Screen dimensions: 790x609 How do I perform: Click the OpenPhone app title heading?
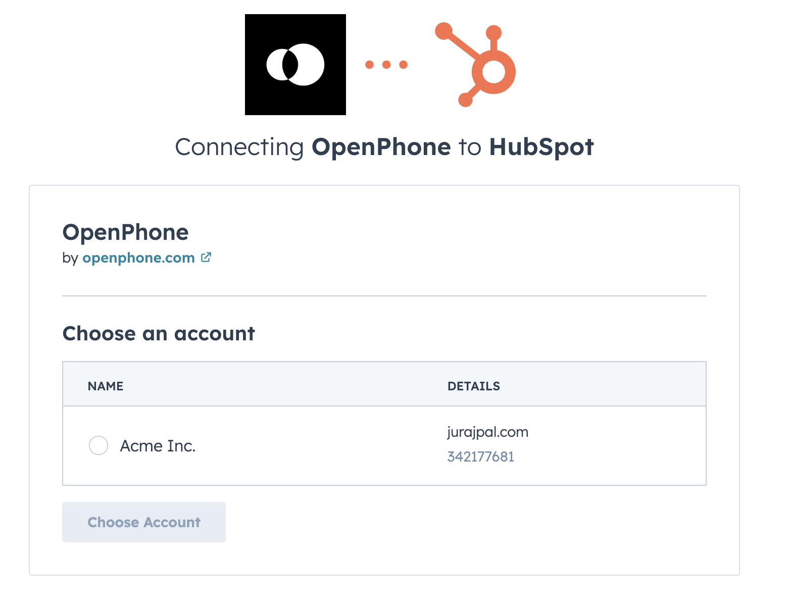point(125,232)
